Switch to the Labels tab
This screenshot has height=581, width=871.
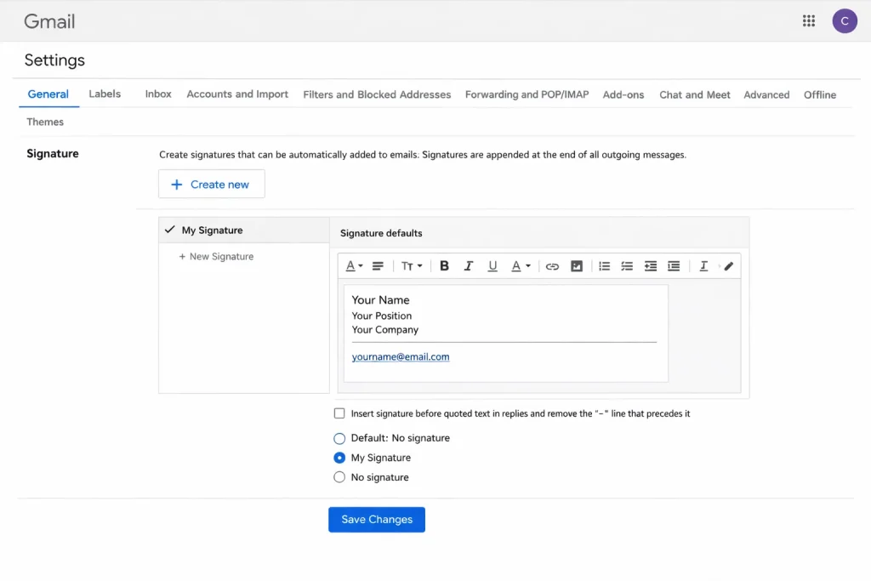105,94
